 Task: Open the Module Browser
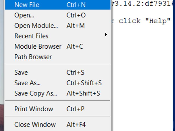point(38,47)
